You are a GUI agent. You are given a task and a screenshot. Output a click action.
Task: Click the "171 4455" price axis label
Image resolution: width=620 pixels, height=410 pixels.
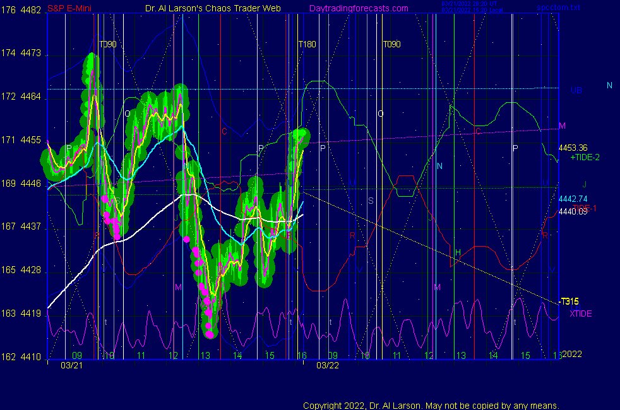21,140
